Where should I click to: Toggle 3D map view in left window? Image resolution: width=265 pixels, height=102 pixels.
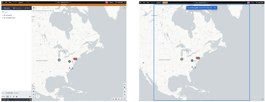point(33,88)
